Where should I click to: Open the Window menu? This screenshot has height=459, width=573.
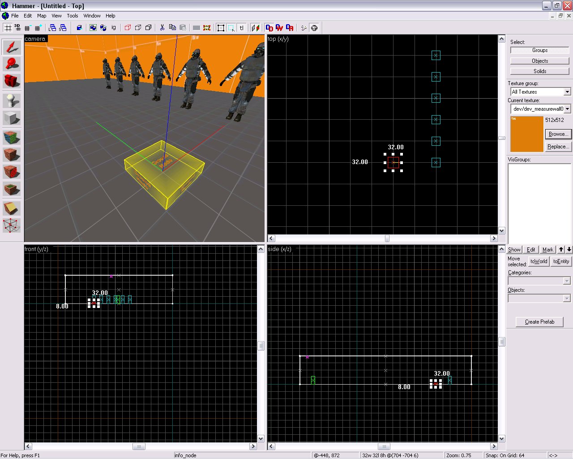click(92, 16)
